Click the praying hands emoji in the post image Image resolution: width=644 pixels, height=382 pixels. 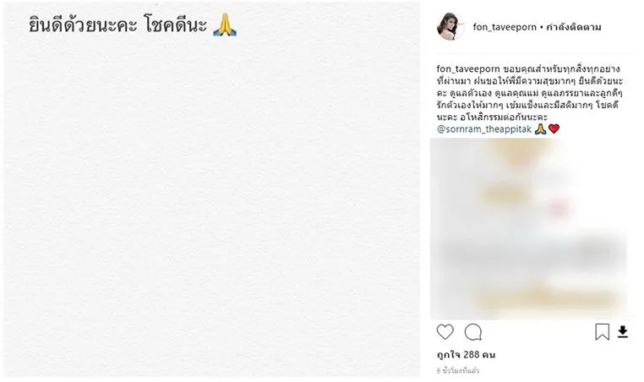[225, 25]
